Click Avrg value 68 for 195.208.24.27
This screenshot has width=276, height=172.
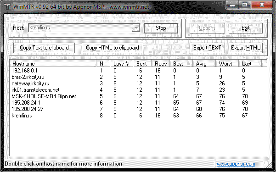pyautogui.click(x=199, y=109)
